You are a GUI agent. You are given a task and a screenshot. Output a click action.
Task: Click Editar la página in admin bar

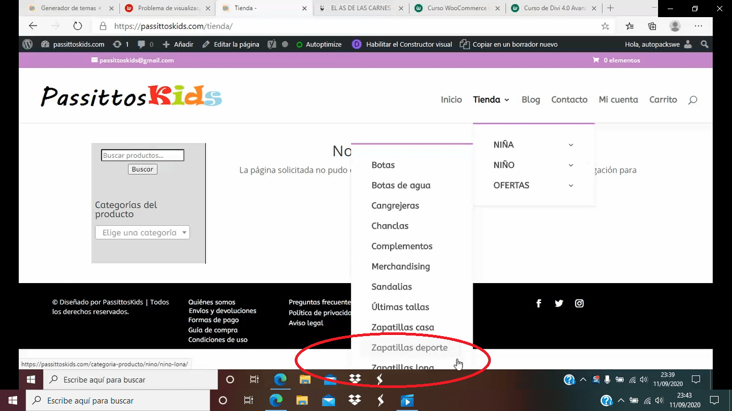(231, 44)
